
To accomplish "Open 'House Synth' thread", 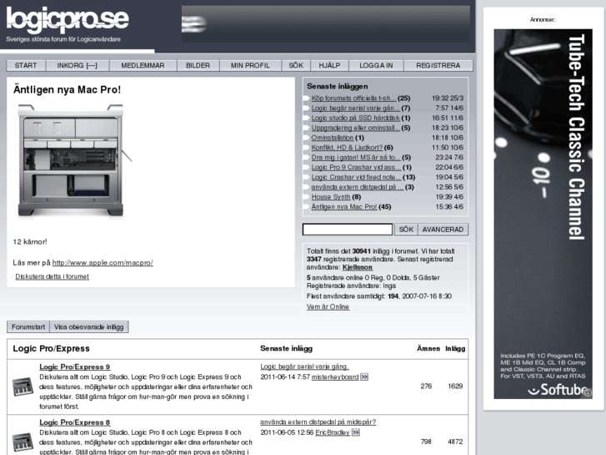I will (x=331, y=197).
